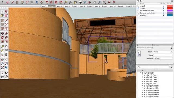Select the Line pencil tool in left palette

click(x=6, y=20)
